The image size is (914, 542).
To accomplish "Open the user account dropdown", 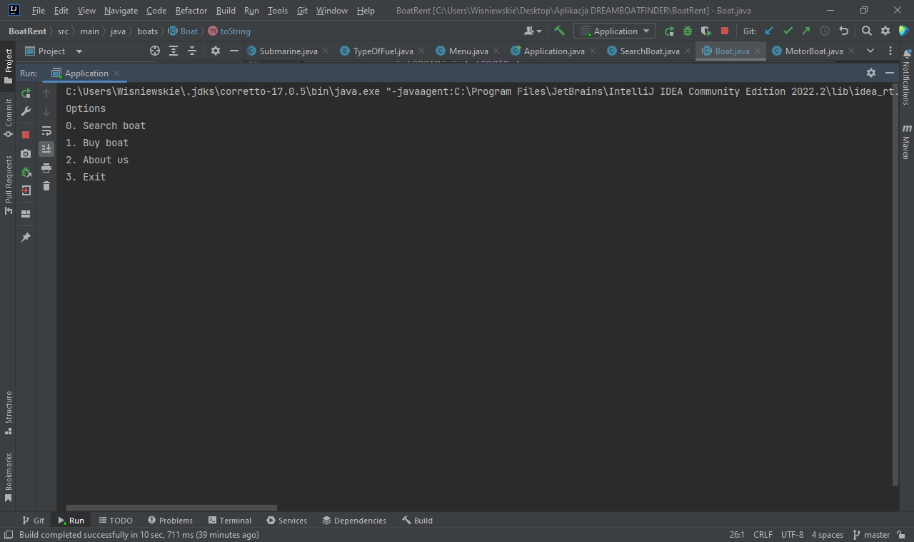I will coord(533,31).
